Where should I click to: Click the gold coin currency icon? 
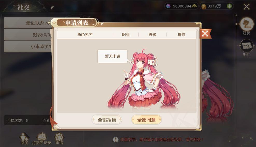204,6
